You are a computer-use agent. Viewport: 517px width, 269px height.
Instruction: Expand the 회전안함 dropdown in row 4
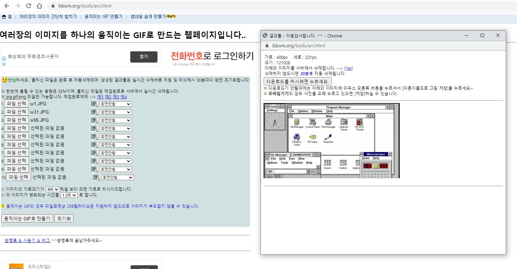click(x=116, y=129)
